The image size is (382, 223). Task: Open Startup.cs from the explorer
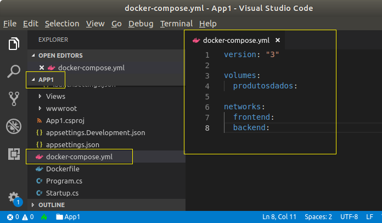pos(62,193)
